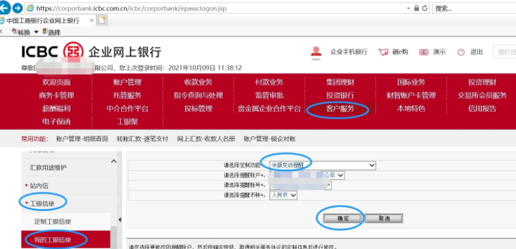
Task: Open the 付款业务 menu
Action: point(269,82)
